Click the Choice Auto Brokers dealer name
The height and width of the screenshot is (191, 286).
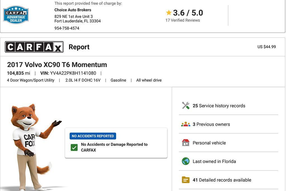tap(73, 10)
